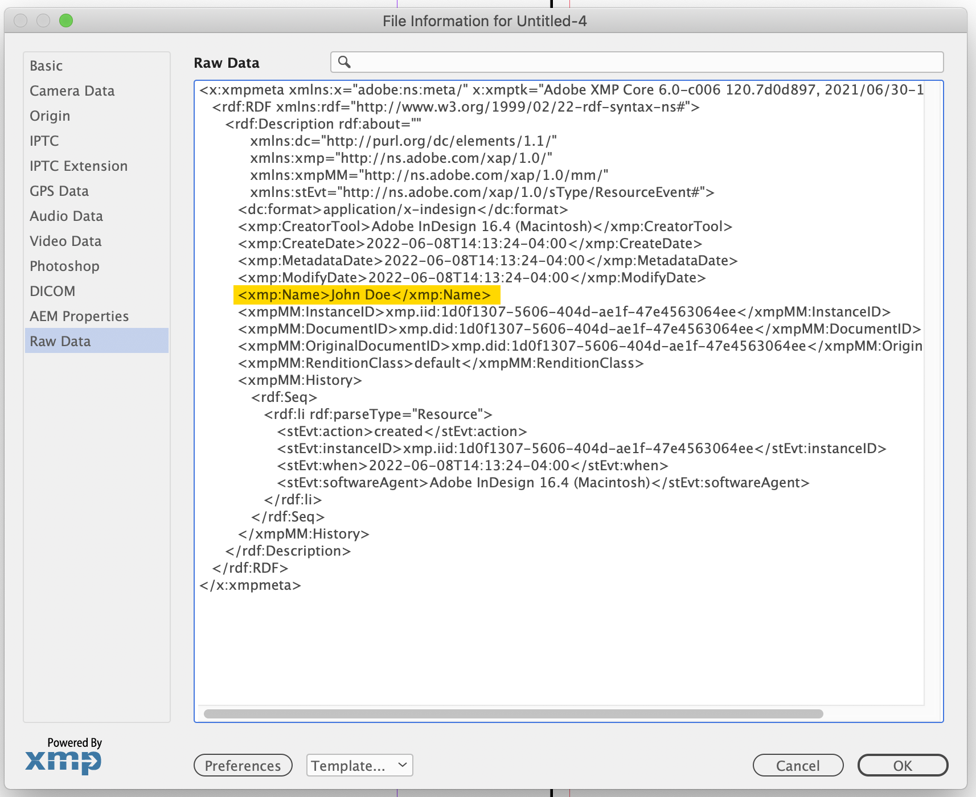Select the Camera Data category
Image resolution: width=976 pixels, height=797 pixels.
pyautogui.click(x=72, y=91)
